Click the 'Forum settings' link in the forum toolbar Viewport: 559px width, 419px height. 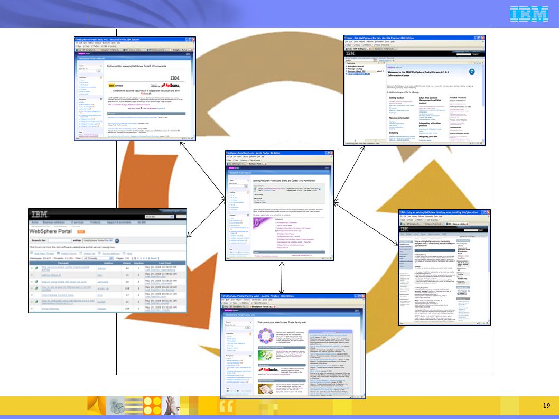click(111, 253)
